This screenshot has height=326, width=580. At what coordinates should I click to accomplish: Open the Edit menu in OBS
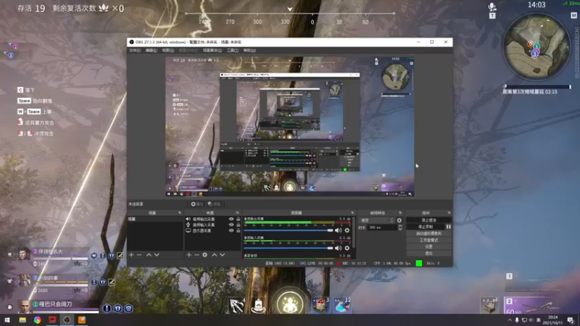(x=151, y=50)
